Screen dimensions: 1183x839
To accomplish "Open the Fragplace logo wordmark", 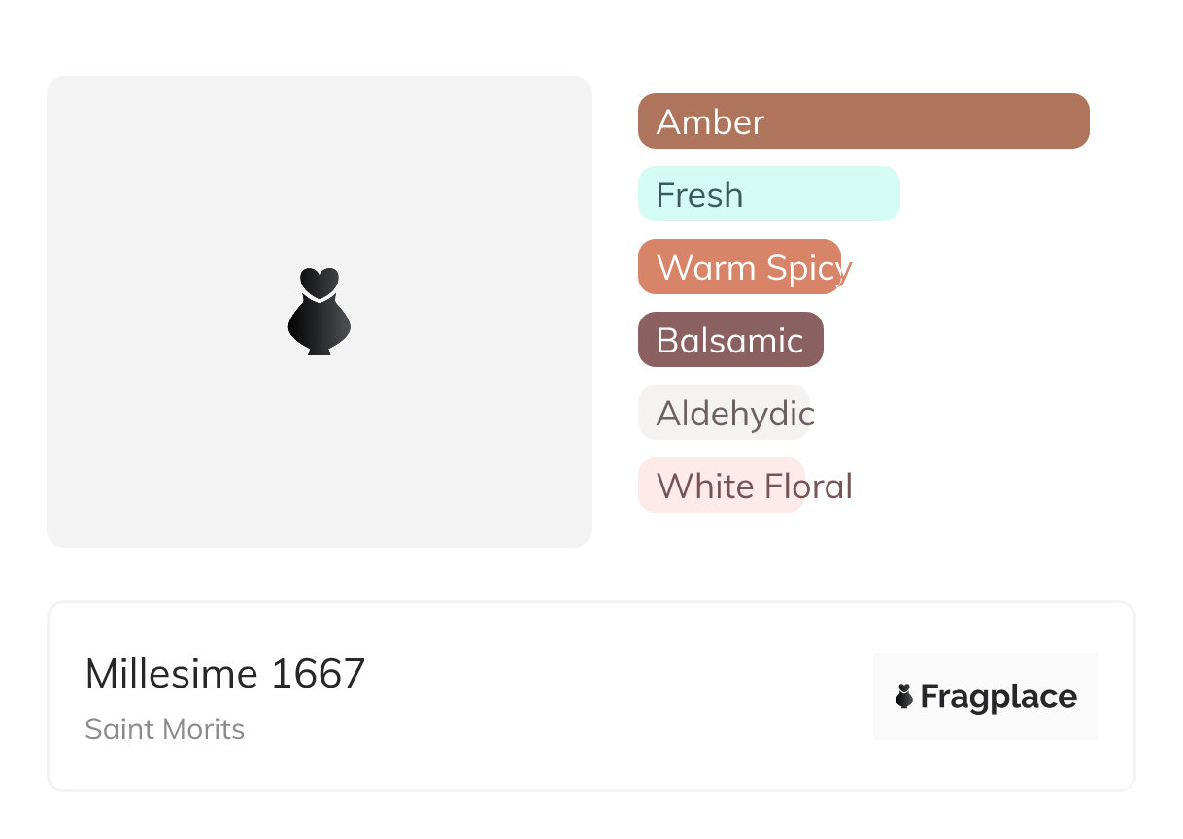I will [x=998, y=696].
